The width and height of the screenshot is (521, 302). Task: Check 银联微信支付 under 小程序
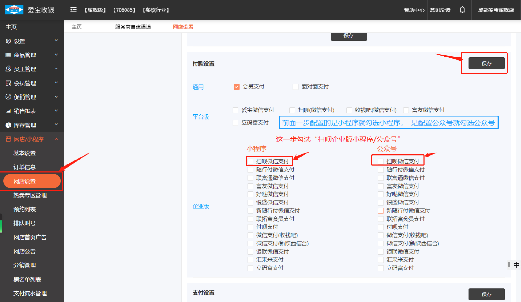pos(250,252)
